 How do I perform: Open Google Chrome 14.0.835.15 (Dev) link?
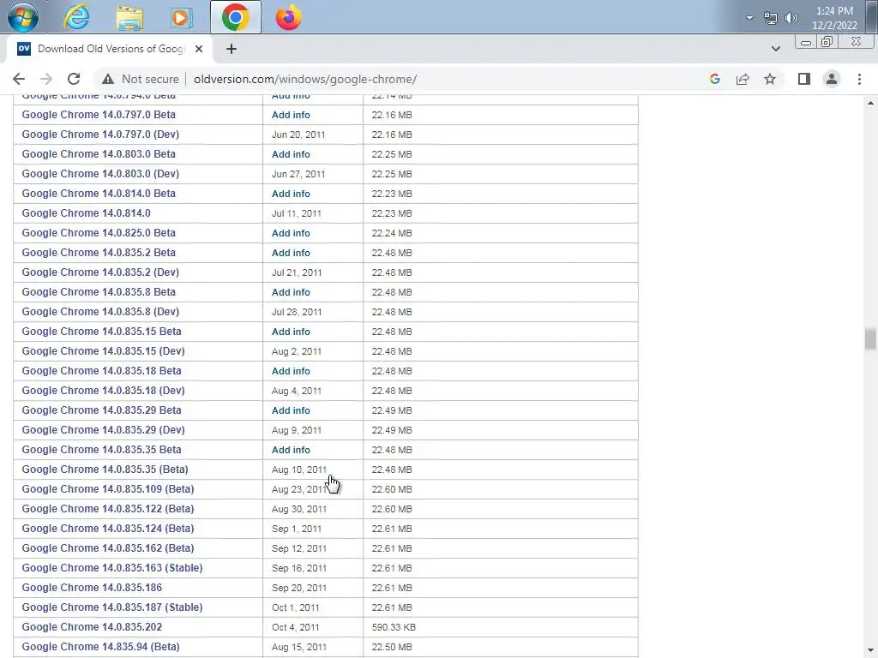[103, 351]
